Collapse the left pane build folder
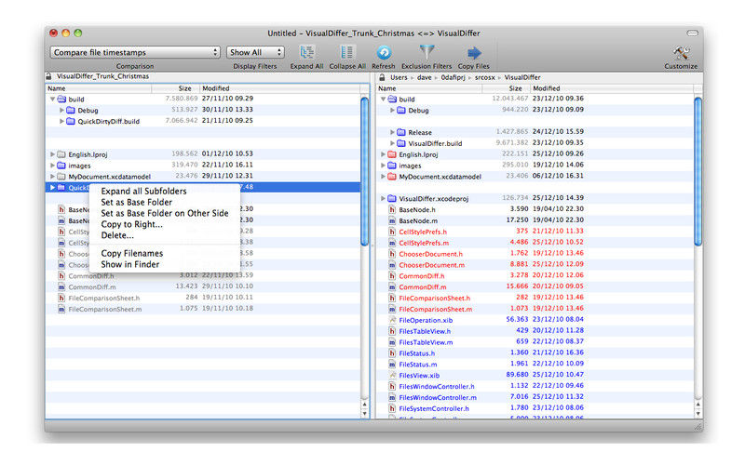745x465 pixels. click(52, 100)
